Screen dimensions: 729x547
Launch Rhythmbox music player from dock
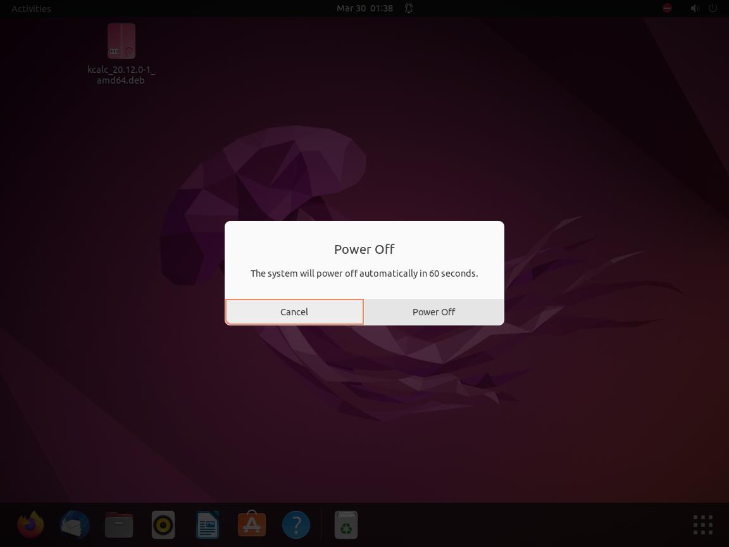click(x=163, y=525)
